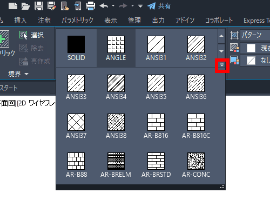Screen dimensions: 270x213
Task: Choose the ANGLE hatch pattern
Action: pyautogui.click(x=116, y=48)
